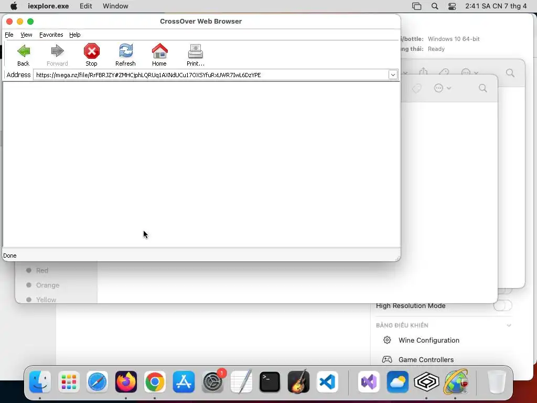Open the macOS Window menu

point(115,6)
